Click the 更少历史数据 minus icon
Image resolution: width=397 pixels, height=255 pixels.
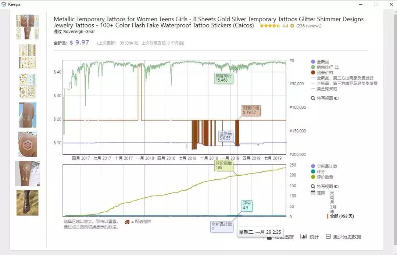click(x=328, y=237)
